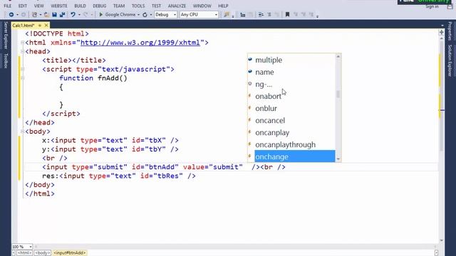Toggle a bookmark with the bookmark icon
456x256 pixels.
click(x=287, y=14)
